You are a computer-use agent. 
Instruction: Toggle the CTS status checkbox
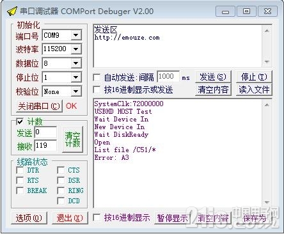click(61, 170)
